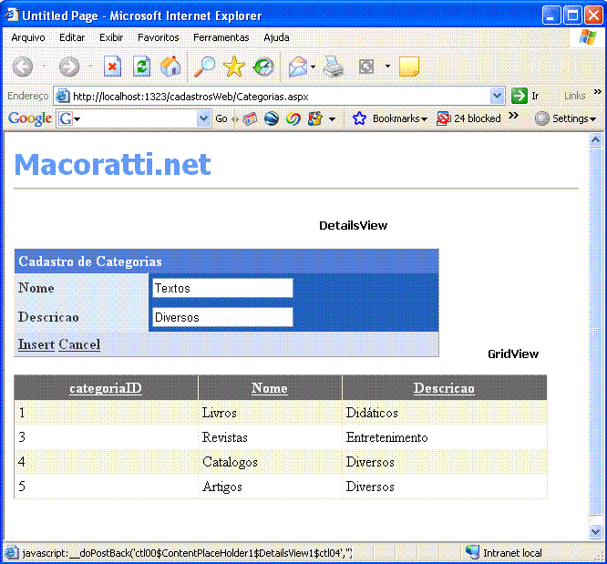
Task: Open the Ferramentas menu
Action: [221, 37]
